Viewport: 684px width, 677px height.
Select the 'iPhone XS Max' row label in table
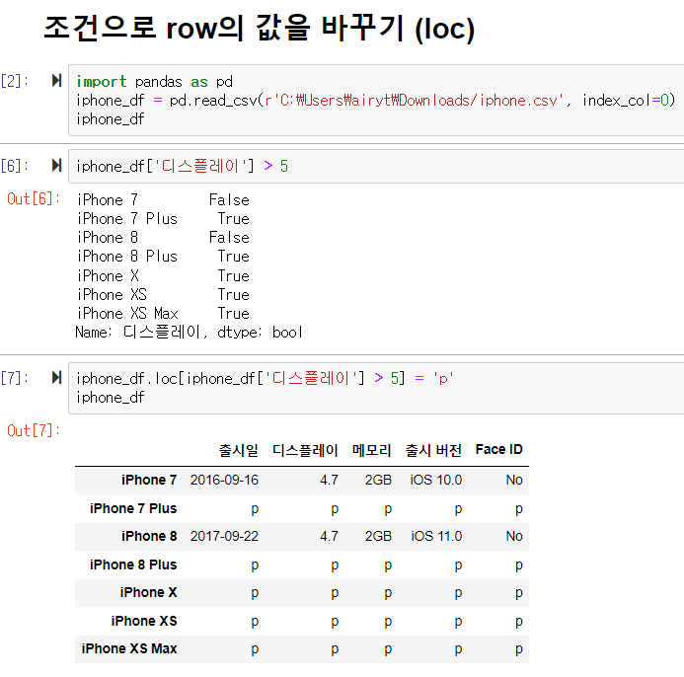pos(129,649)
